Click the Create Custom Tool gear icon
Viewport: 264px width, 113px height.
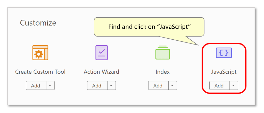(40, 53)
